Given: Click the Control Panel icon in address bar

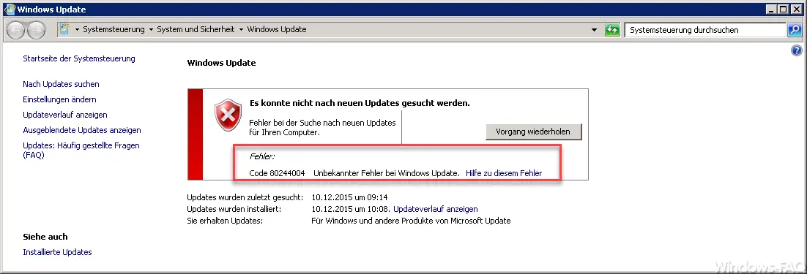Looking at the screenshot, I should [x=64, y=30].
